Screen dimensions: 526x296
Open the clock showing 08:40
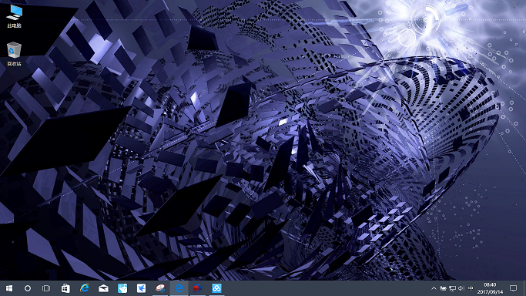click(x=490, y=288)
